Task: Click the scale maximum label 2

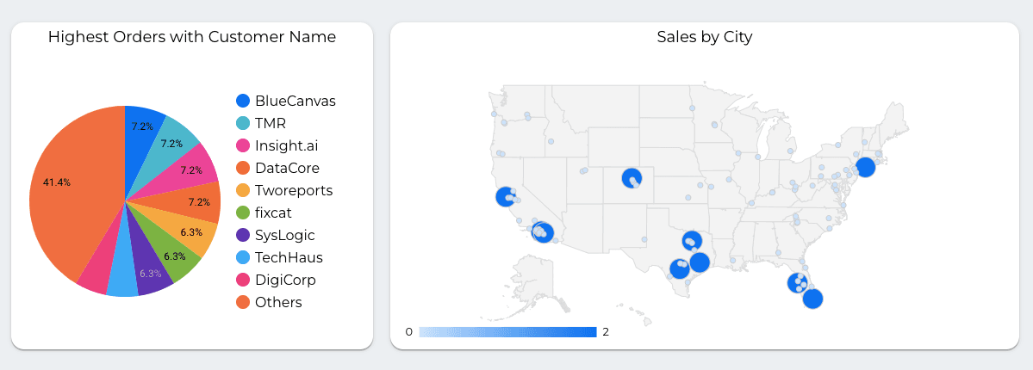Action: point(606,332)
